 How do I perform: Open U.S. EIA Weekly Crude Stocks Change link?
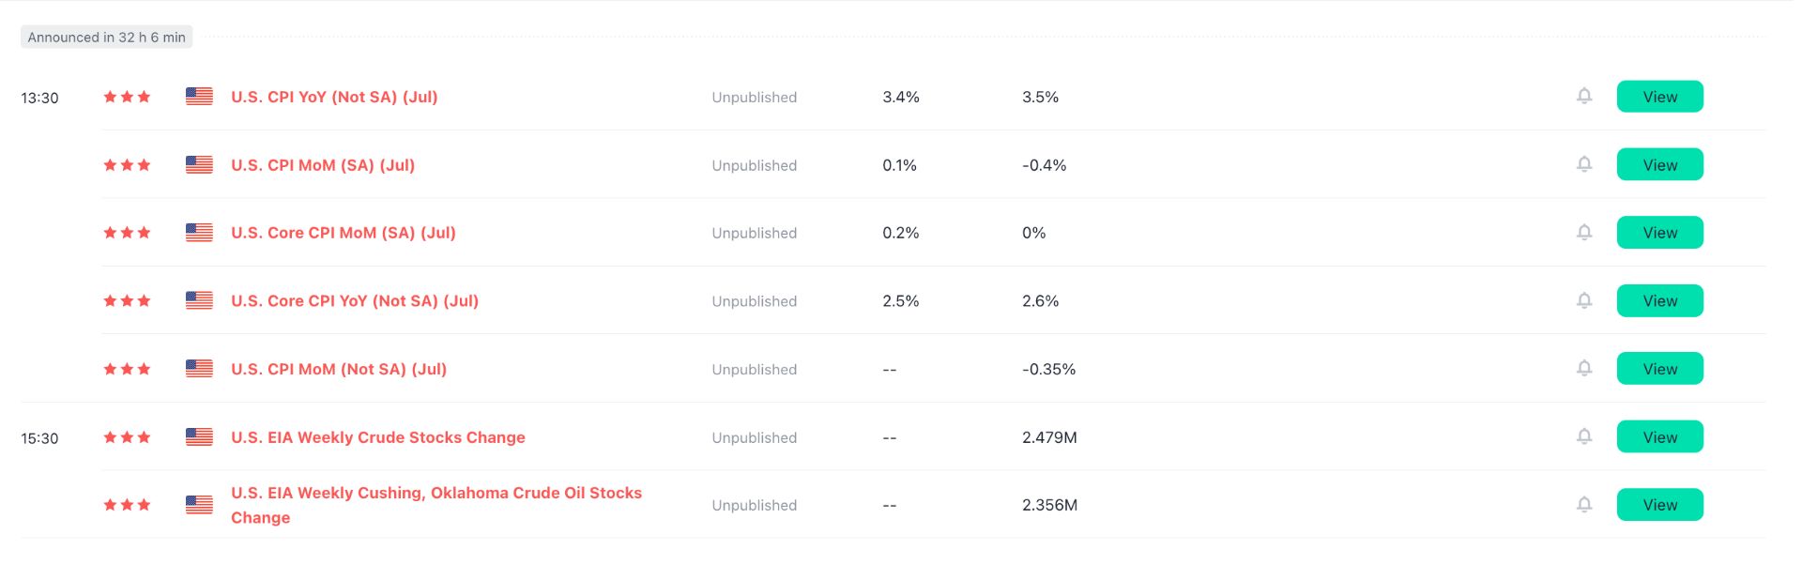(x=378, y=437)
